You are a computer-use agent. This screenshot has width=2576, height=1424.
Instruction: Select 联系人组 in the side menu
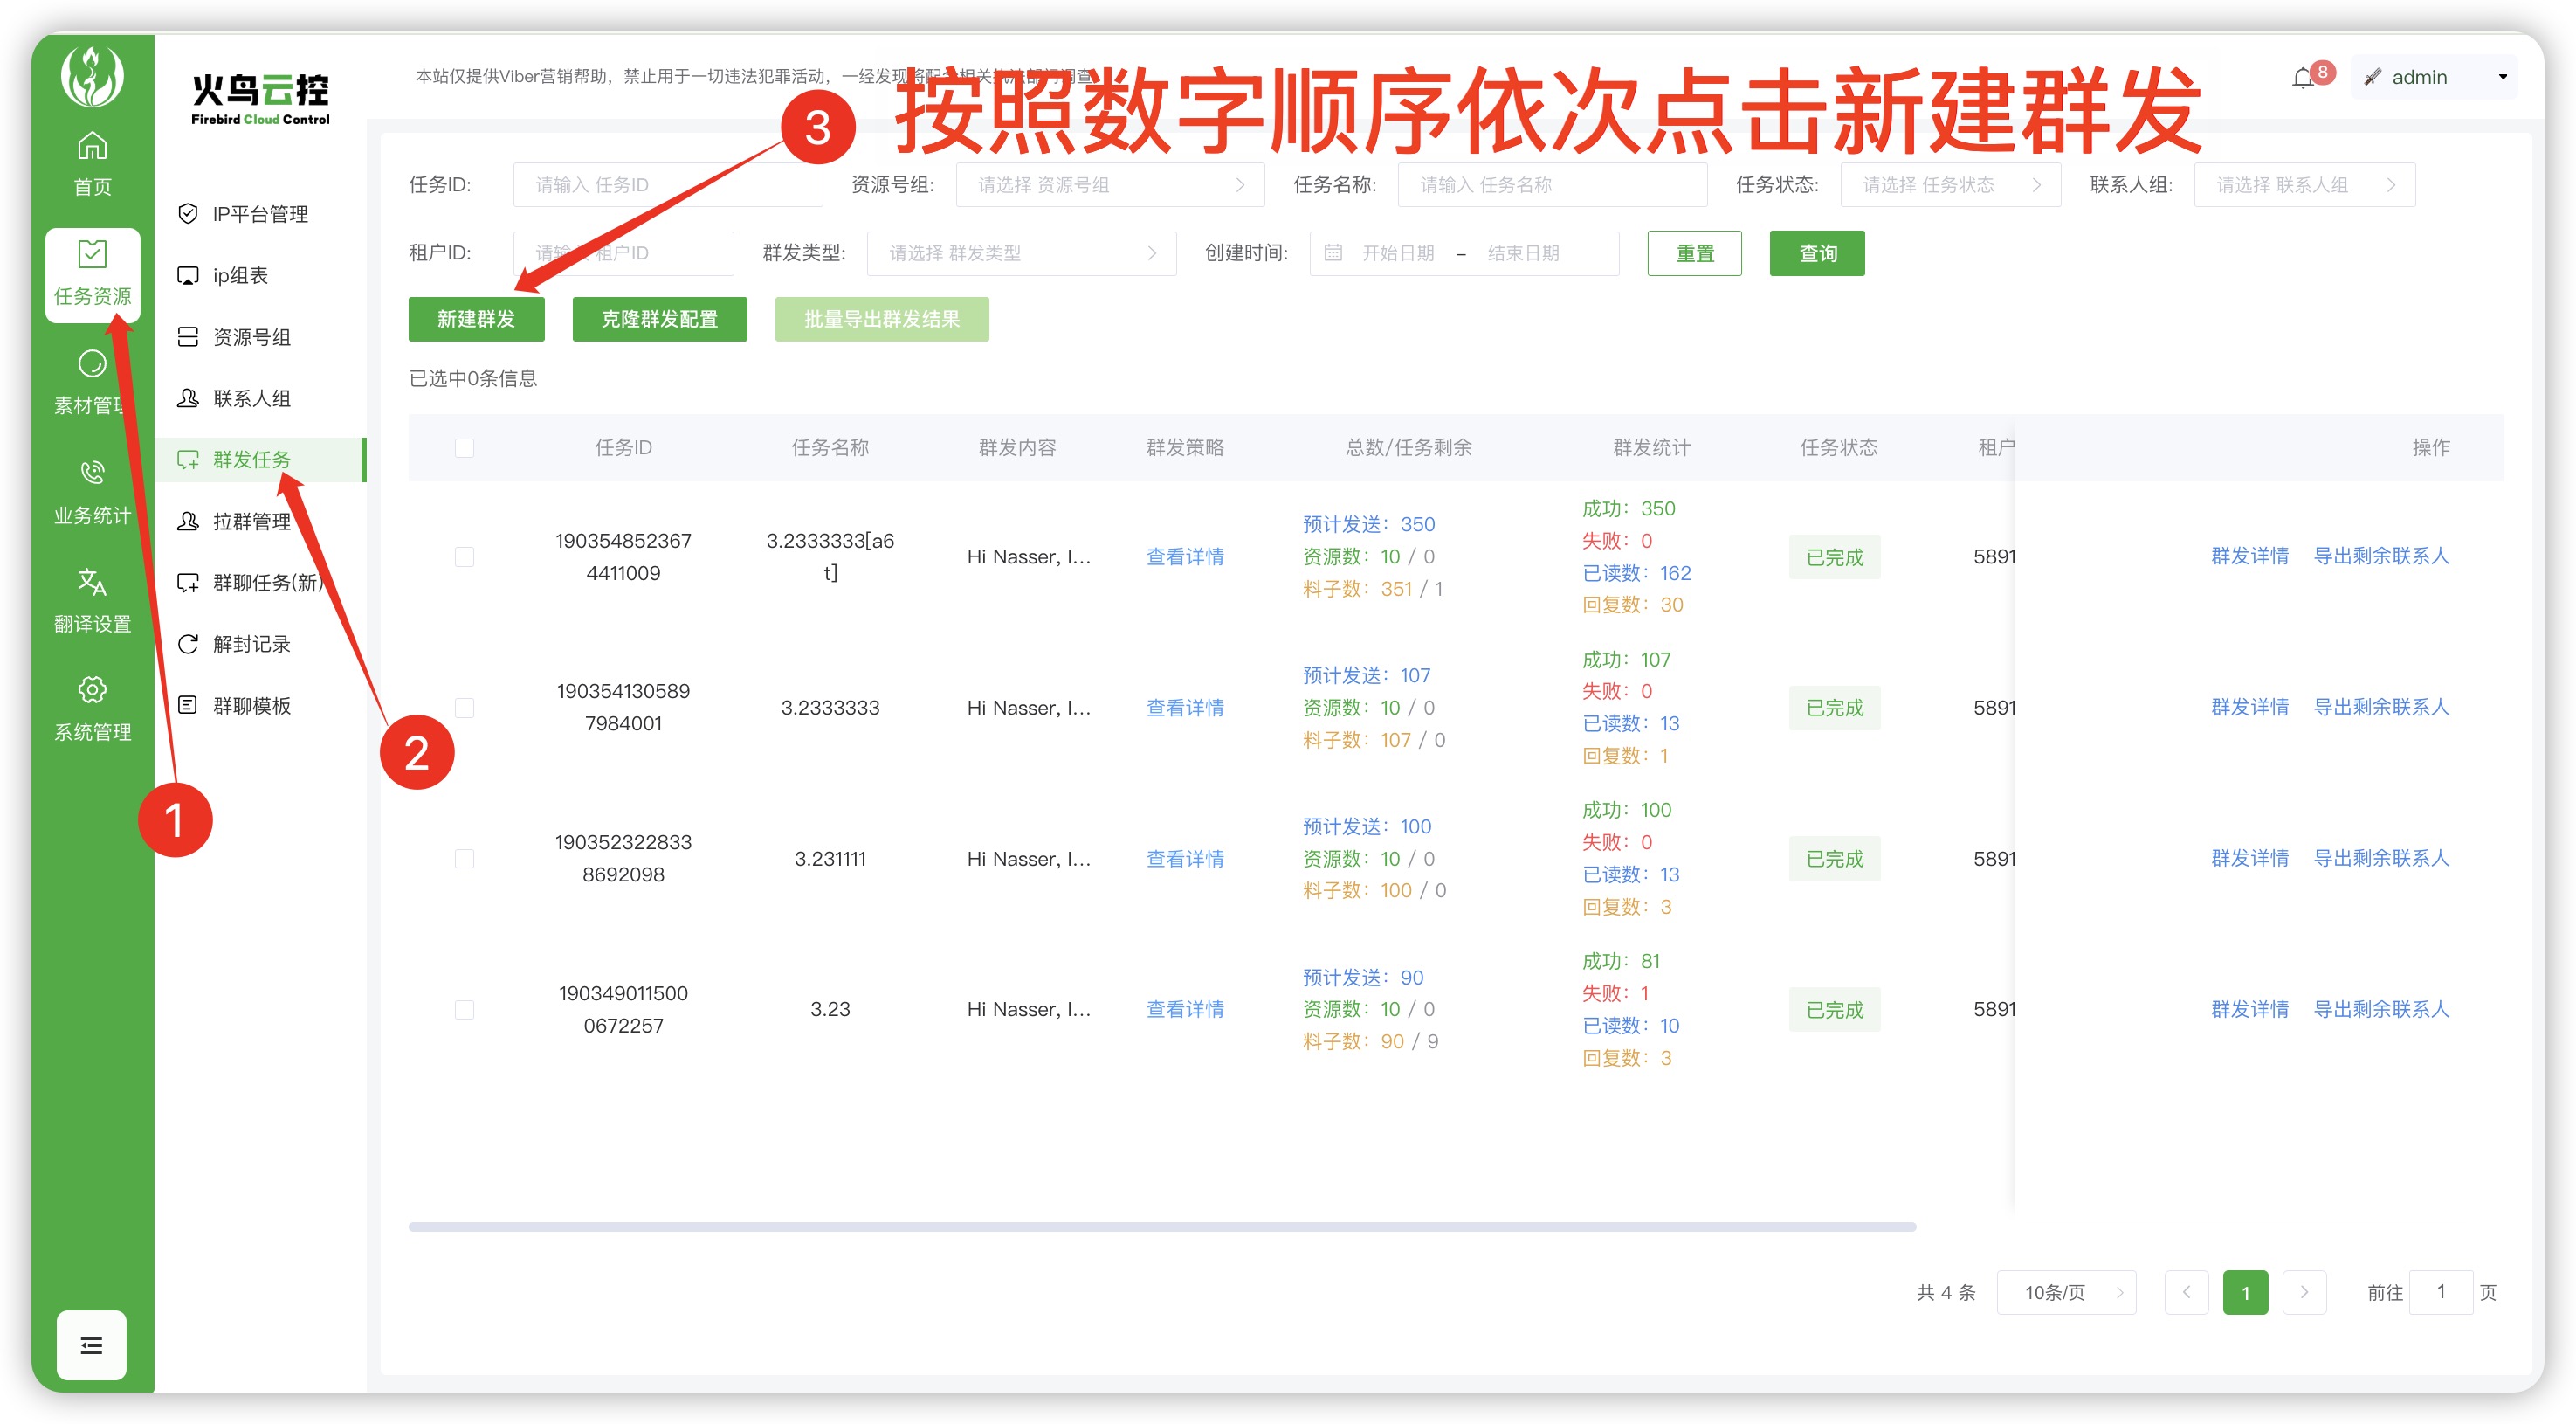251,398
